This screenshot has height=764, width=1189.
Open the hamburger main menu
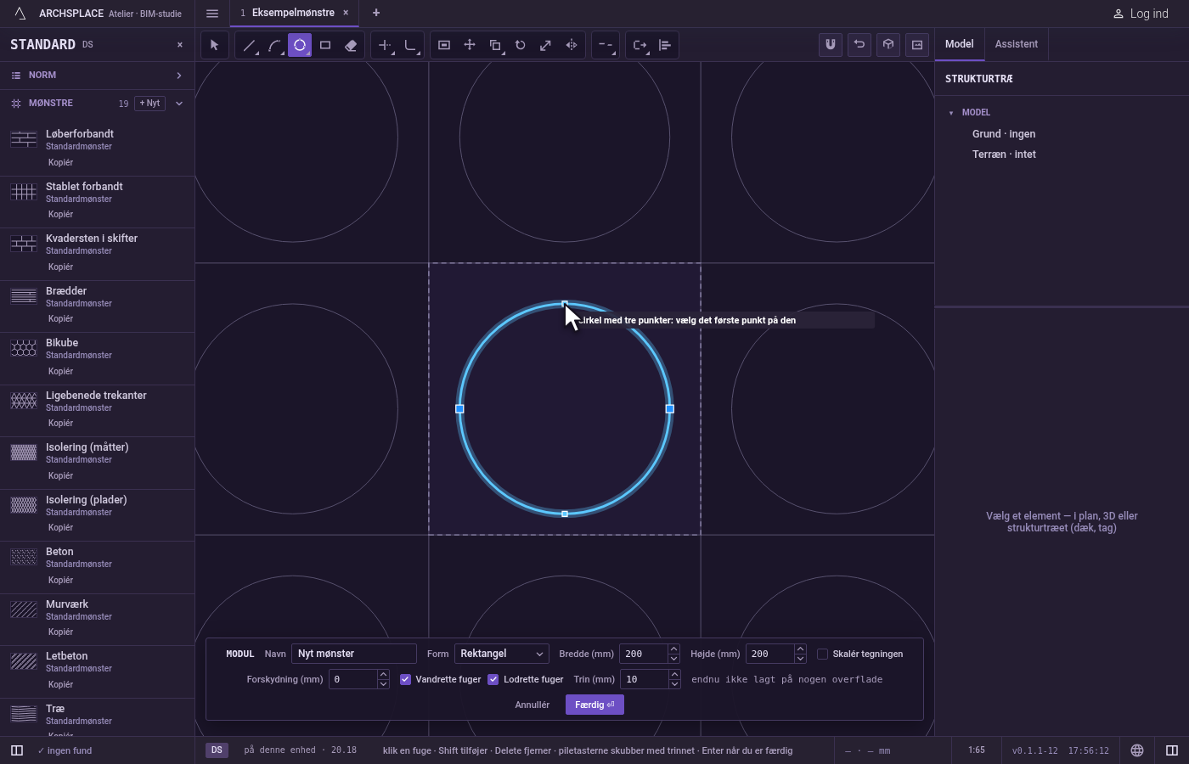(212, 14)
